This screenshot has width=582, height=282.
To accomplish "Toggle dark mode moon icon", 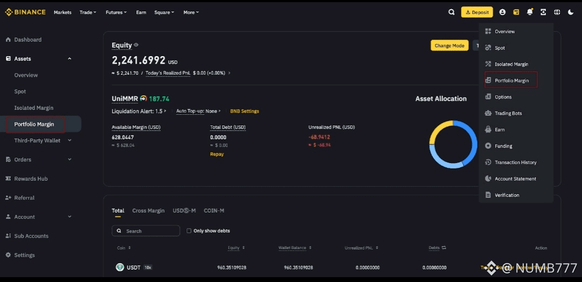I will (571, 12).
